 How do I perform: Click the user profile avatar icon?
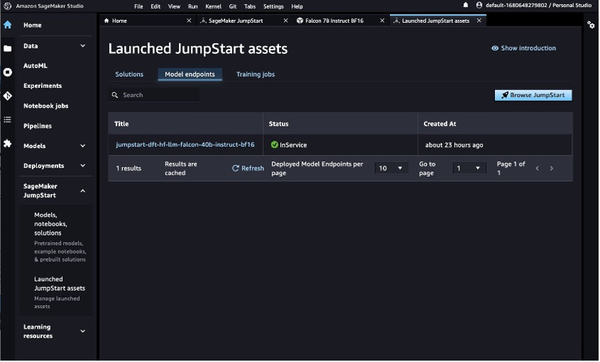point(479,5)
